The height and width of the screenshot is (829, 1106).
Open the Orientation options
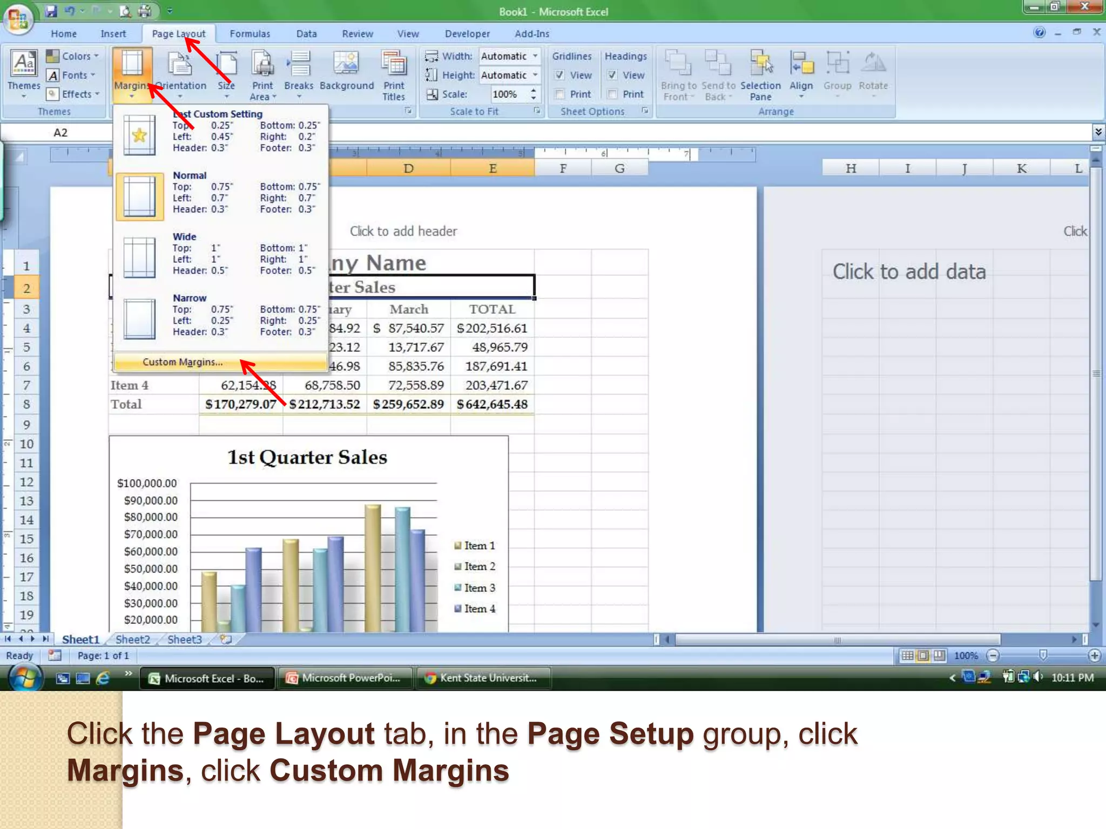pyautogui.click(x=180, y=74)
